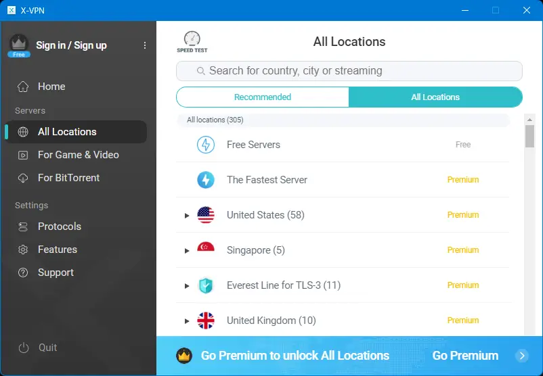Click The Fastest Server bolt icon
This screenshot has height=376, width=543.
[206, 180]
